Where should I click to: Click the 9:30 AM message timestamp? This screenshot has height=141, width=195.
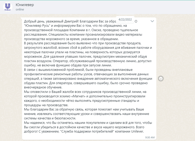pyautogui.click(x=150, y=137)
